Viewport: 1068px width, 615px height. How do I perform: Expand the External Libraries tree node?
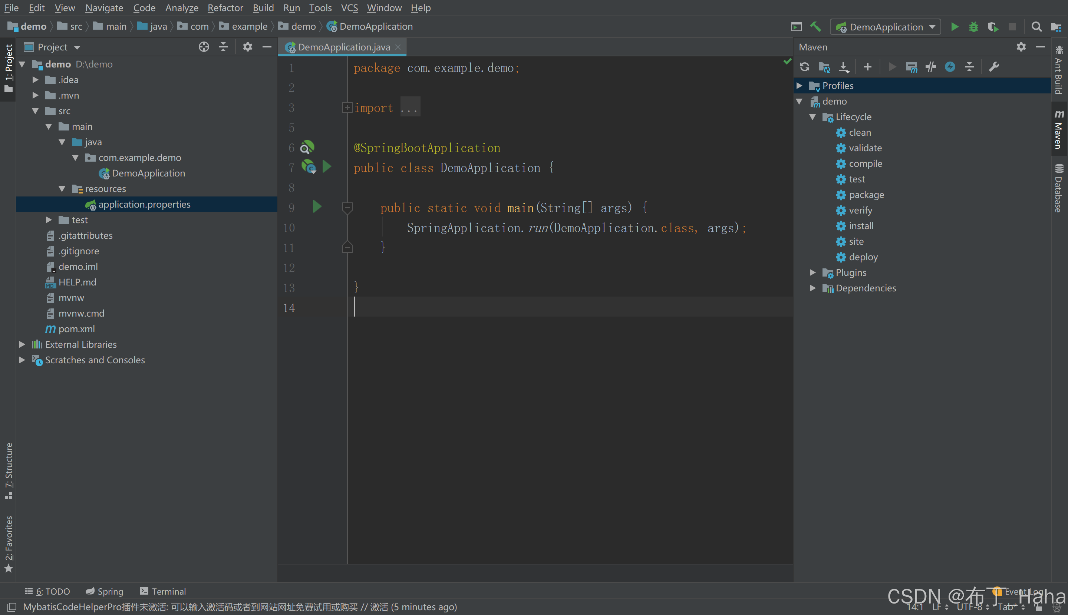point(22,345)
